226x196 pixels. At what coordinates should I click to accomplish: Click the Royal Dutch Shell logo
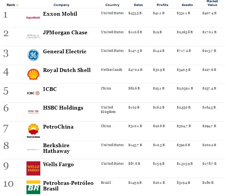(x=33, y=74)
